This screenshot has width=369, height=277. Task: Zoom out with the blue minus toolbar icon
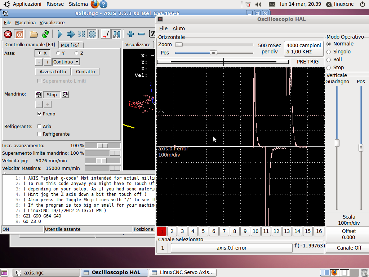141,34
